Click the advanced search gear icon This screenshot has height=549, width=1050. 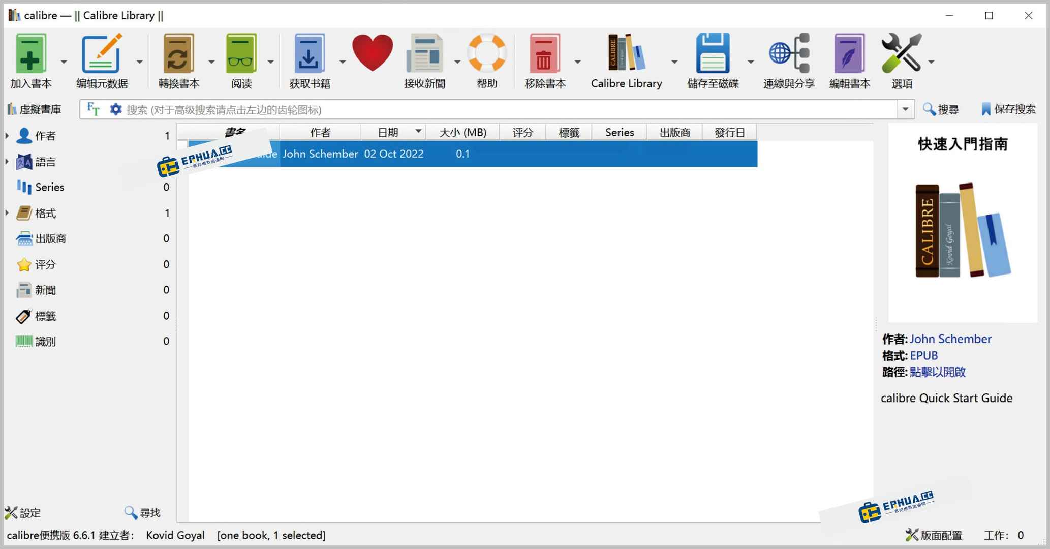click(x=116, y=109)
